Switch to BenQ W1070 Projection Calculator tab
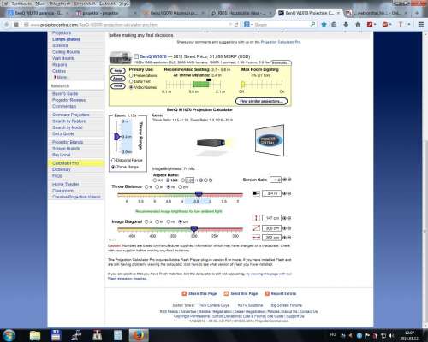Image resolution: width=428 pixels, height=342 pixels. [309, 13]
